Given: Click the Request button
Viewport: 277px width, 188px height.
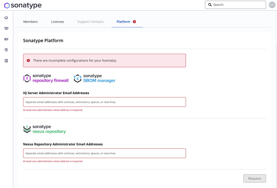Looking at the screenshot, I should (255, 178).
